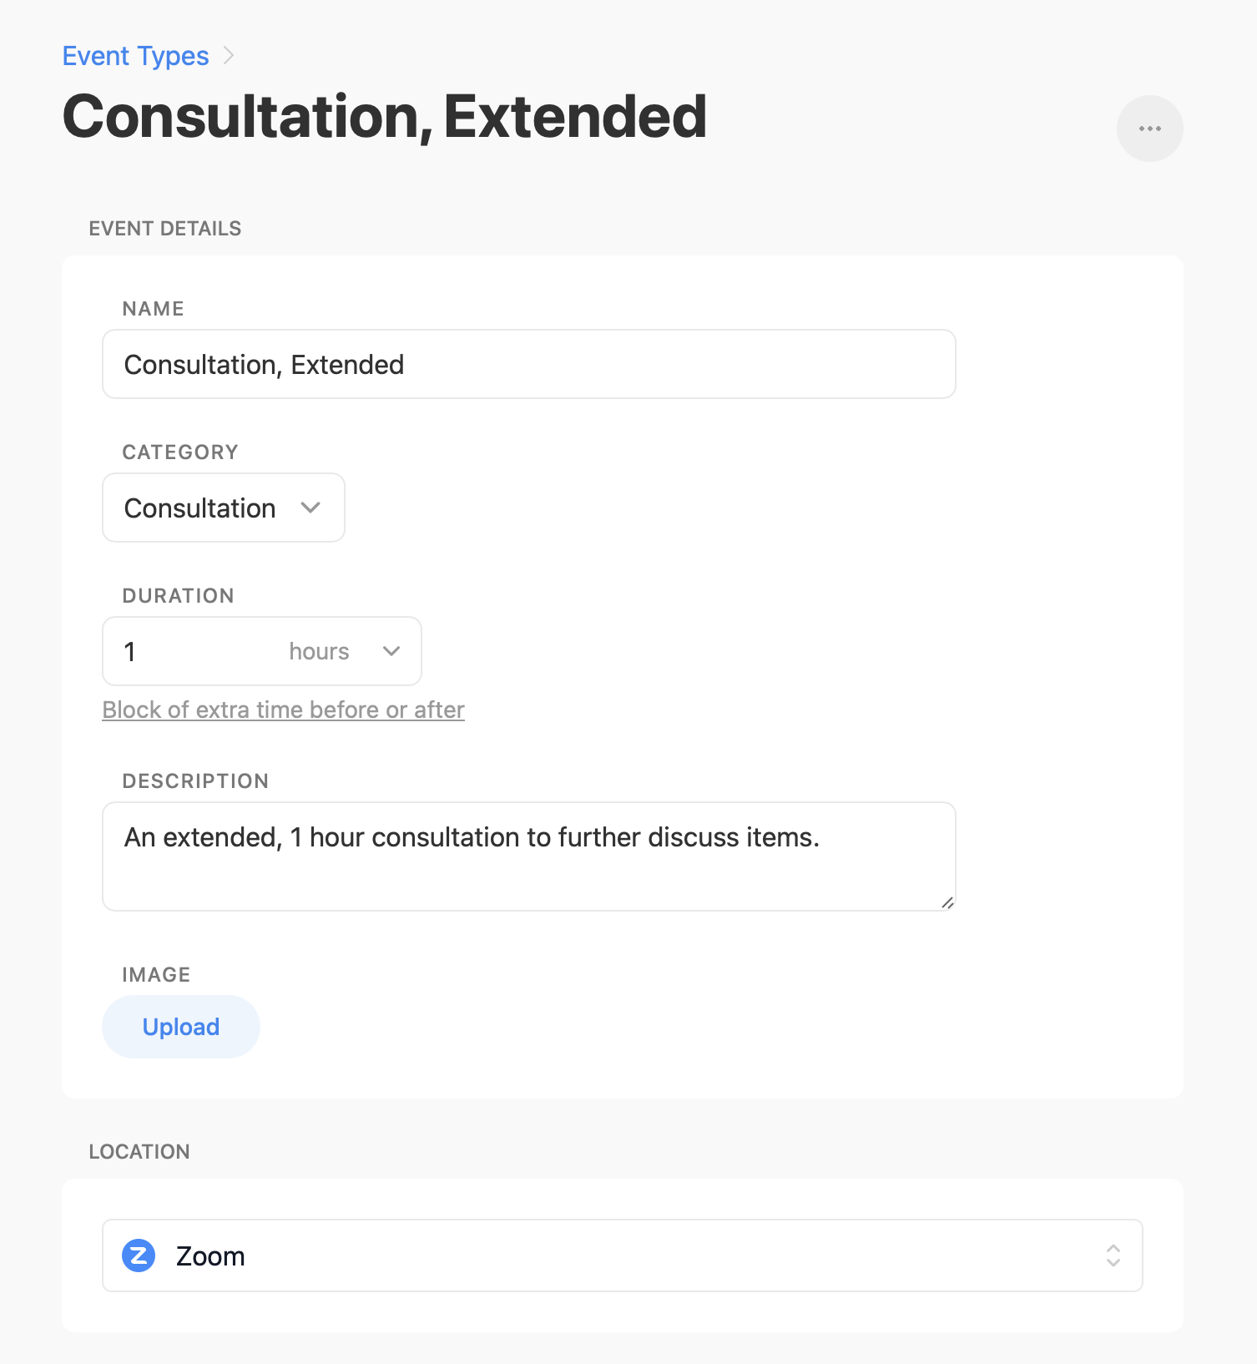Expand the Category dropdown chevron
Viewport: 1257px width, 1364px height.
point(310,508)
